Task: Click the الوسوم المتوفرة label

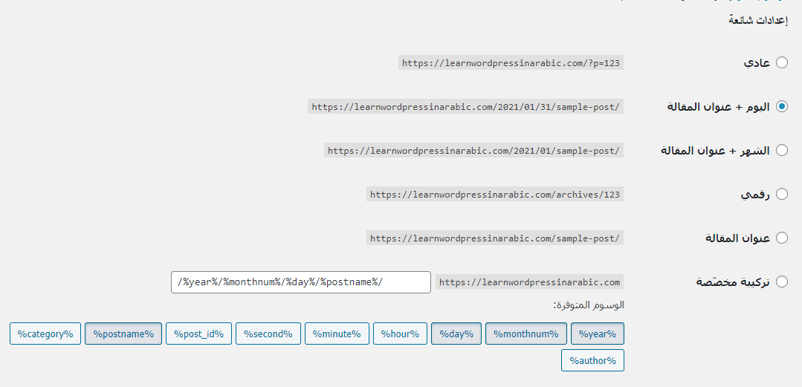Action: [589, 306]
